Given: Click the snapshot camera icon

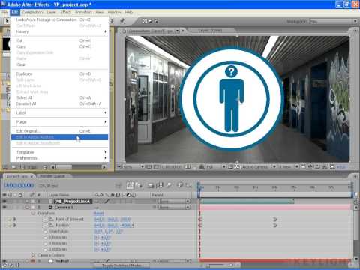Looking at the screenshot, I should point(188,166).
